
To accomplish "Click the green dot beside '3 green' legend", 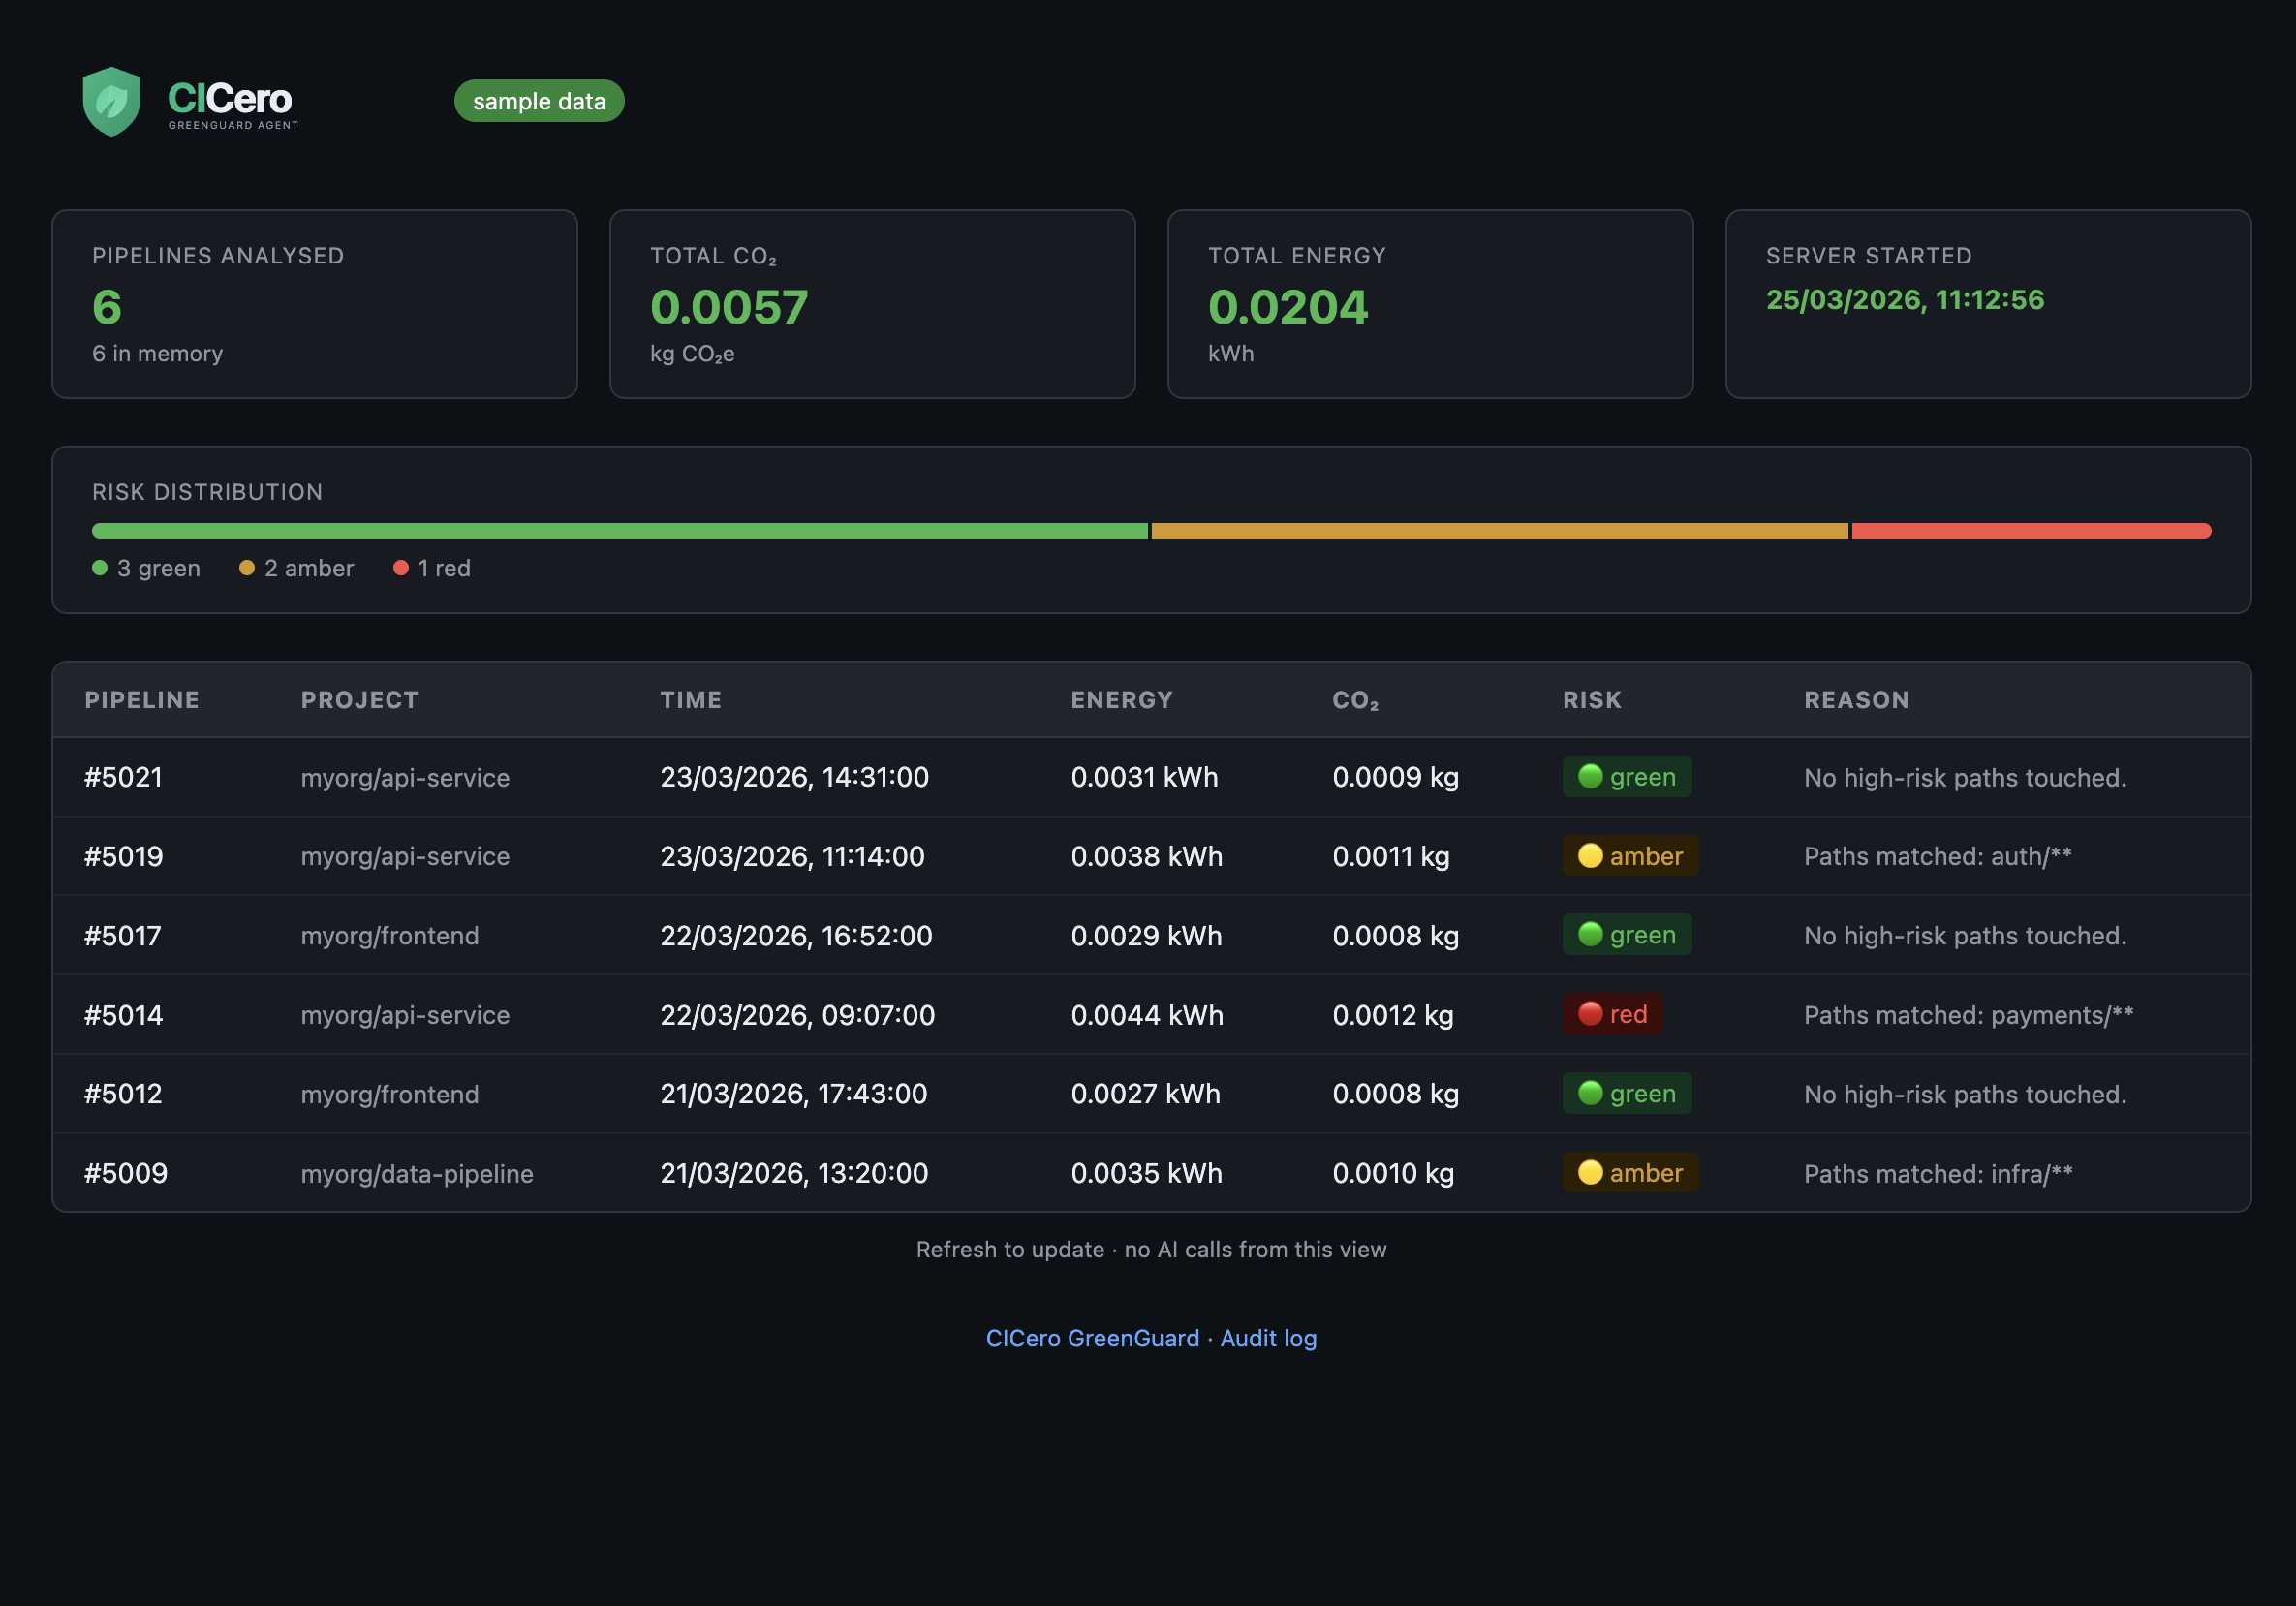I will (100, 568).
